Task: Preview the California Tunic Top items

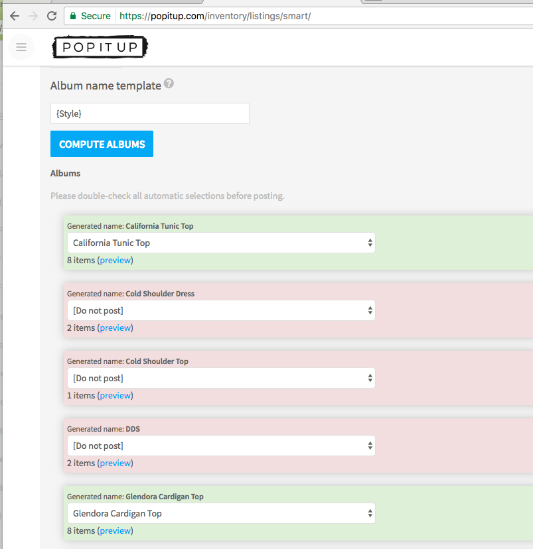Action: tap(115, 260)
